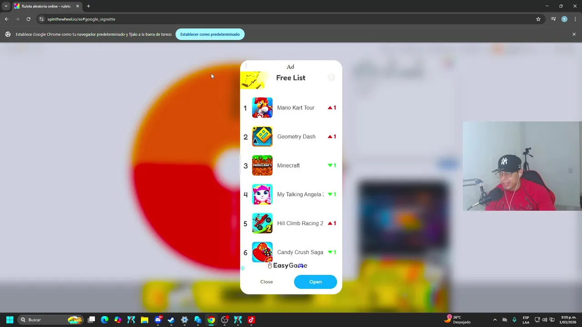Open the weather widget showing 26°C

coord(458,320)
